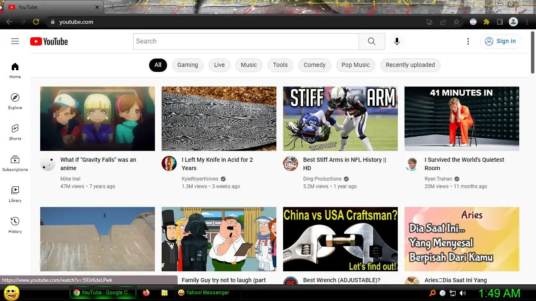536x301 pixels.
Task: Toggle the browser side panel
Action: [x=500, y=22]
